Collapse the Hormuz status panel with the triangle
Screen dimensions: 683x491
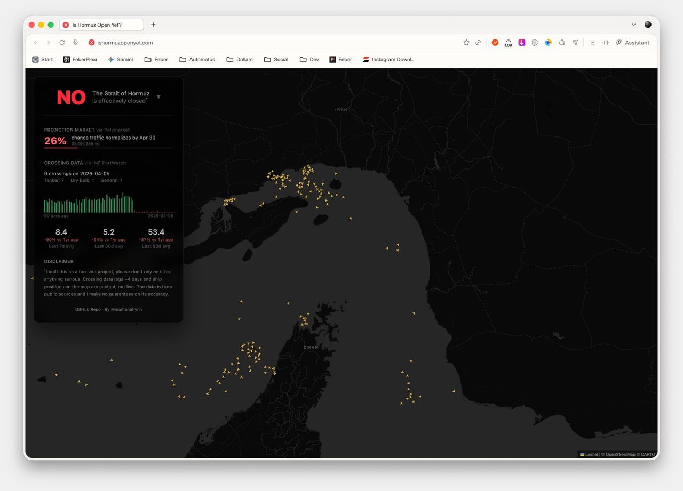tap(158, 97)
